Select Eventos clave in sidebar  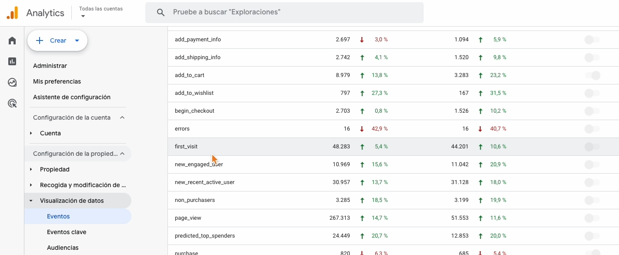pyautogui.click(x=67, y=232)
